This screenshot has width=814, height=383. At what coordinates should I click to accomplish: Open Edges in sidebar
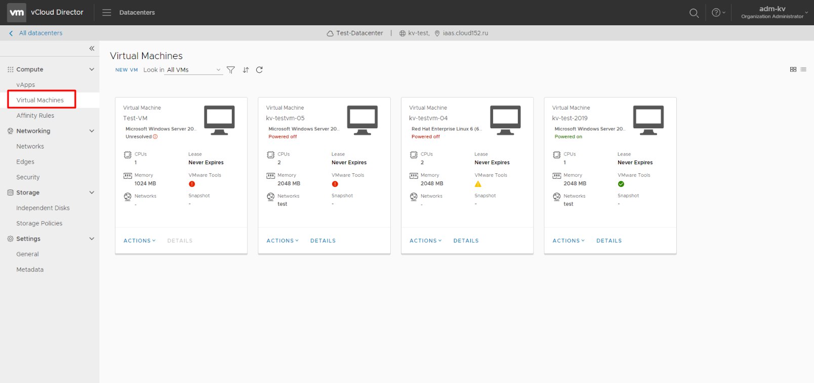click(x=25, y=162)
